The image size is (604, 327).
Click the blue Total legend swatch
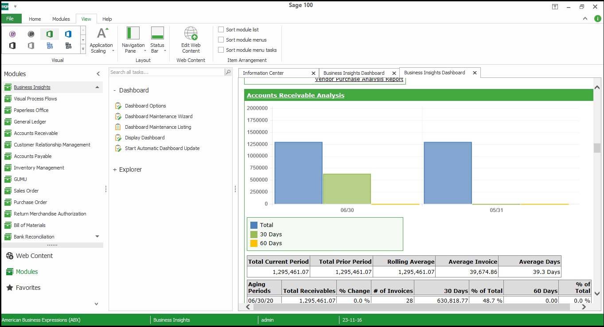pos(254,225)
